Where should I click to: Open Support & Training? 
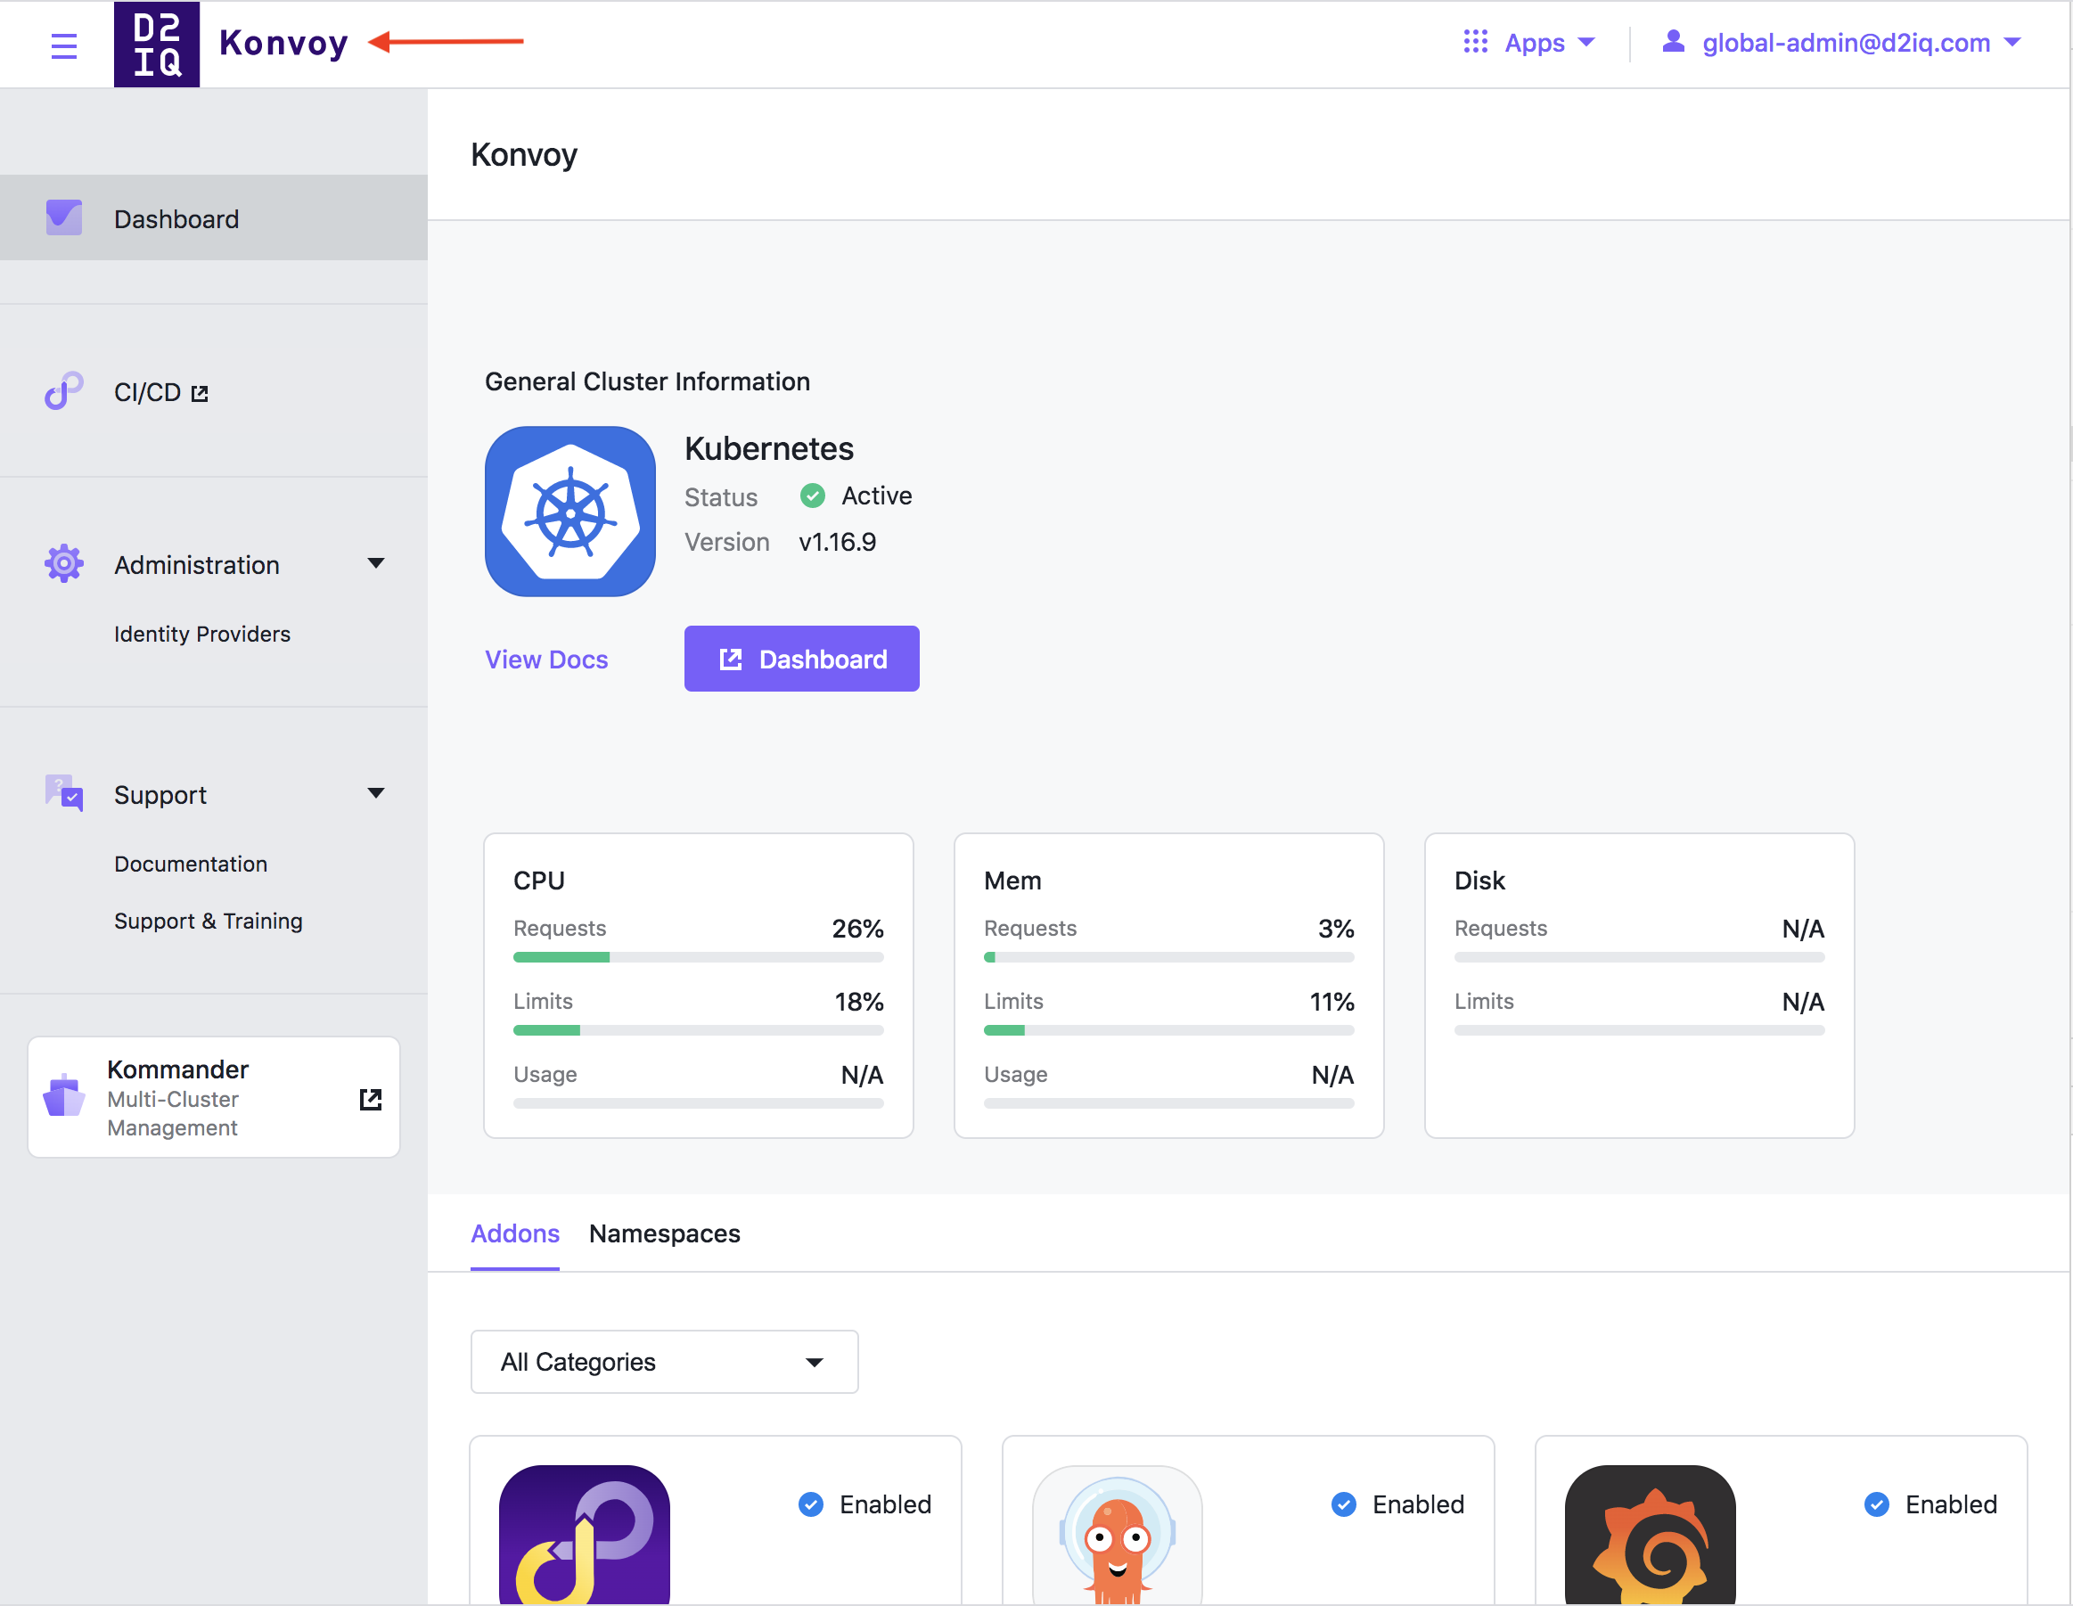pos(208,921)
